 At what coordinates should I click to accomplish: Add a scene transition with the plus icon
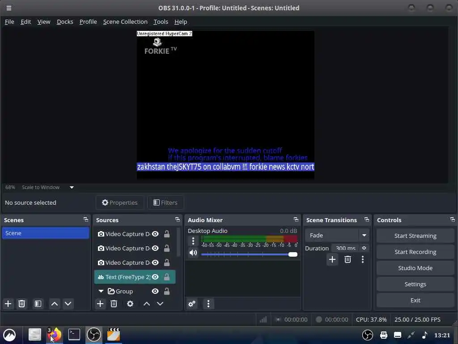(x=332, y=259)
